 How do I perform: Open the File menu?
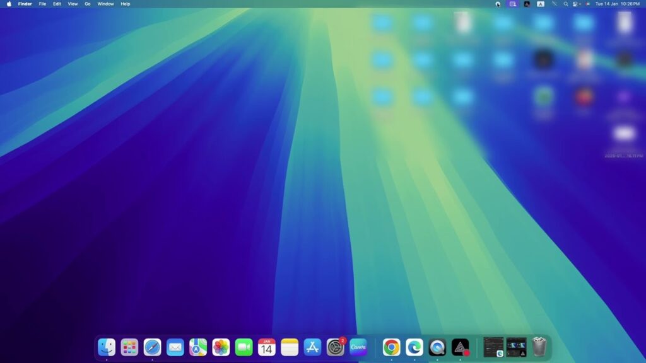[42, 4]
